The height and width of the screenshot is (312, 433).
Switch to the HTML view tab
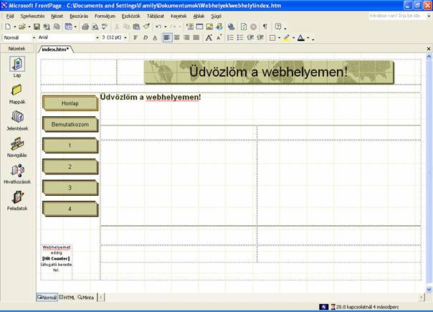67,297
